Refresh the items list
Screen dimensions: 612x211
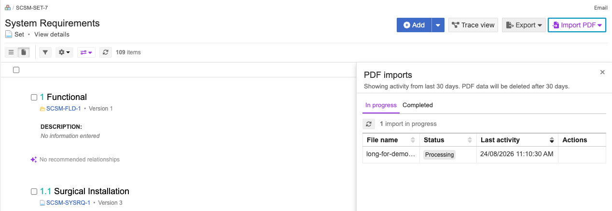[x=106, y=52]
